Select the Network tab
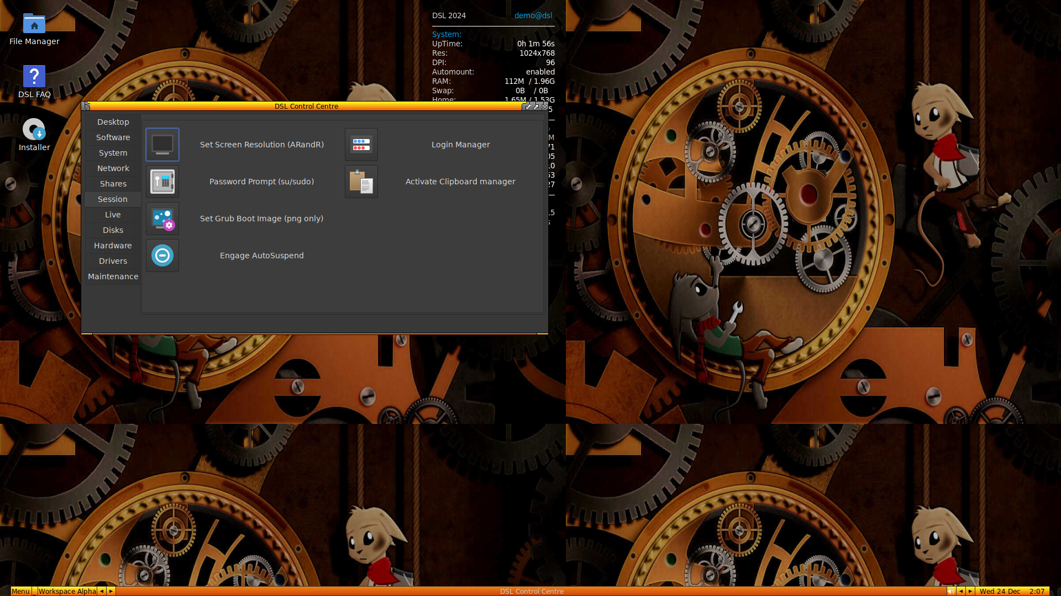This screenshot has width=1061, height=596. (x=113, y=168)
